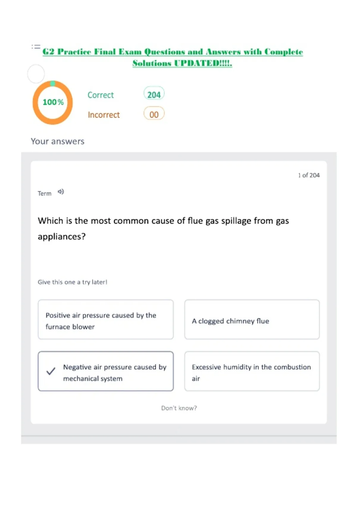Click the empty circle avatar icon

[x=36, y=74]
